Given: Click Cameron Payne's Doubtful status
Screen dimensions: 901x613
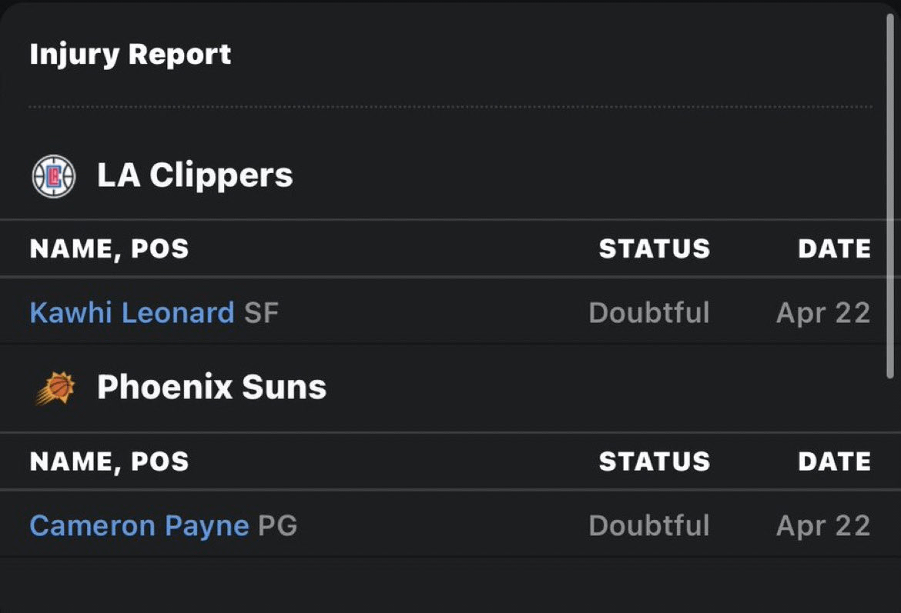Looking at the screenshot, I should click(648, 526).
